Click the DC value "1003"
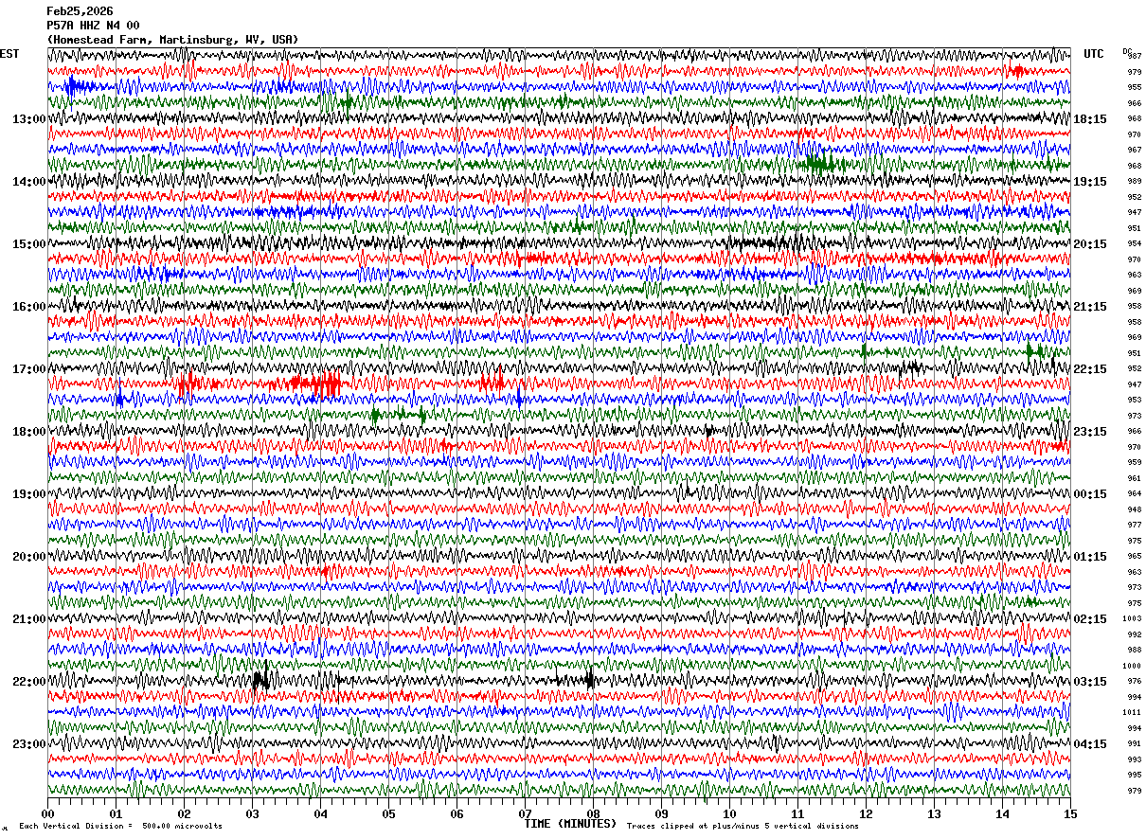The image size is (1146, 839). pos(1132,618)
